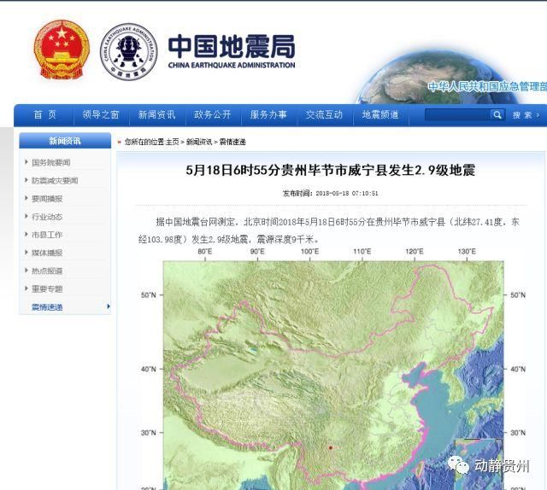Select 国务院要闻 in the sidebar
The image size is (547, 490).
click(x=51, y=162)
